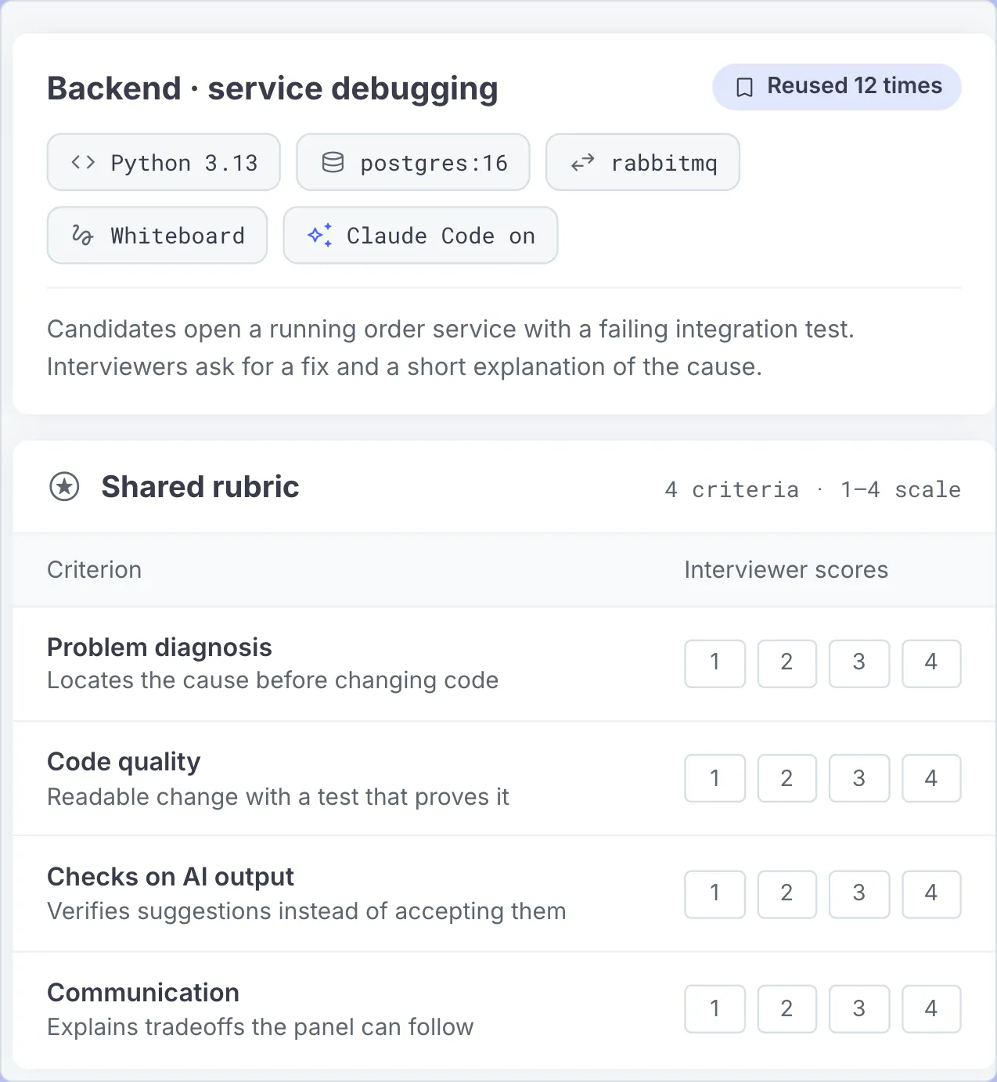Click the Backend · service debugging title
Screen dimensions: 997x1082
272,88
